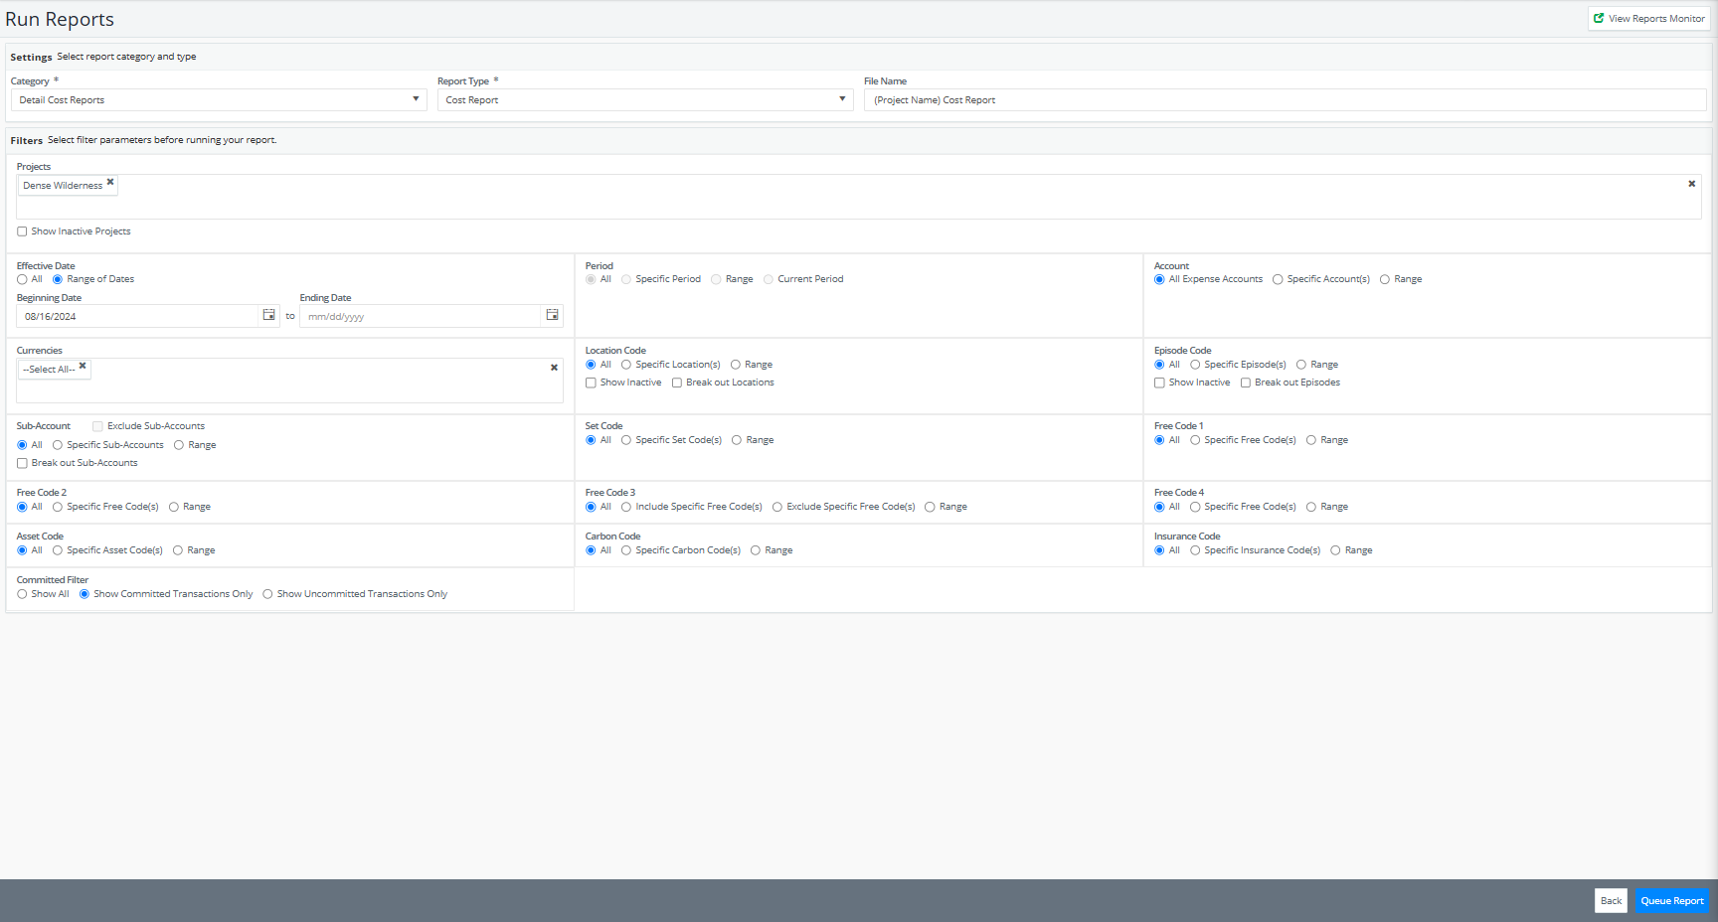Choose Specific Asset Code(s) option

[x=58, y=550]
